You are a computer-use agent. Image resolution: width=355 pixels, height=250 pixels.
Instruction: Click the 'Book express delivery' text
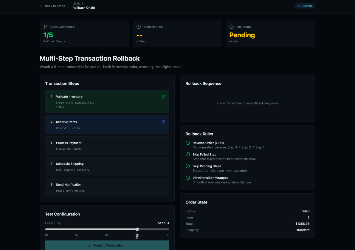click(x=73, y=170)
